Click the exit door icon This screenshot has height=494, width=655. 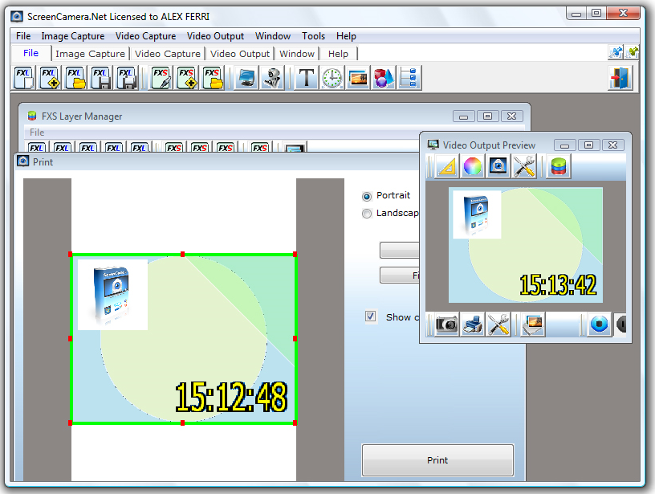click(x=620, y=78)
